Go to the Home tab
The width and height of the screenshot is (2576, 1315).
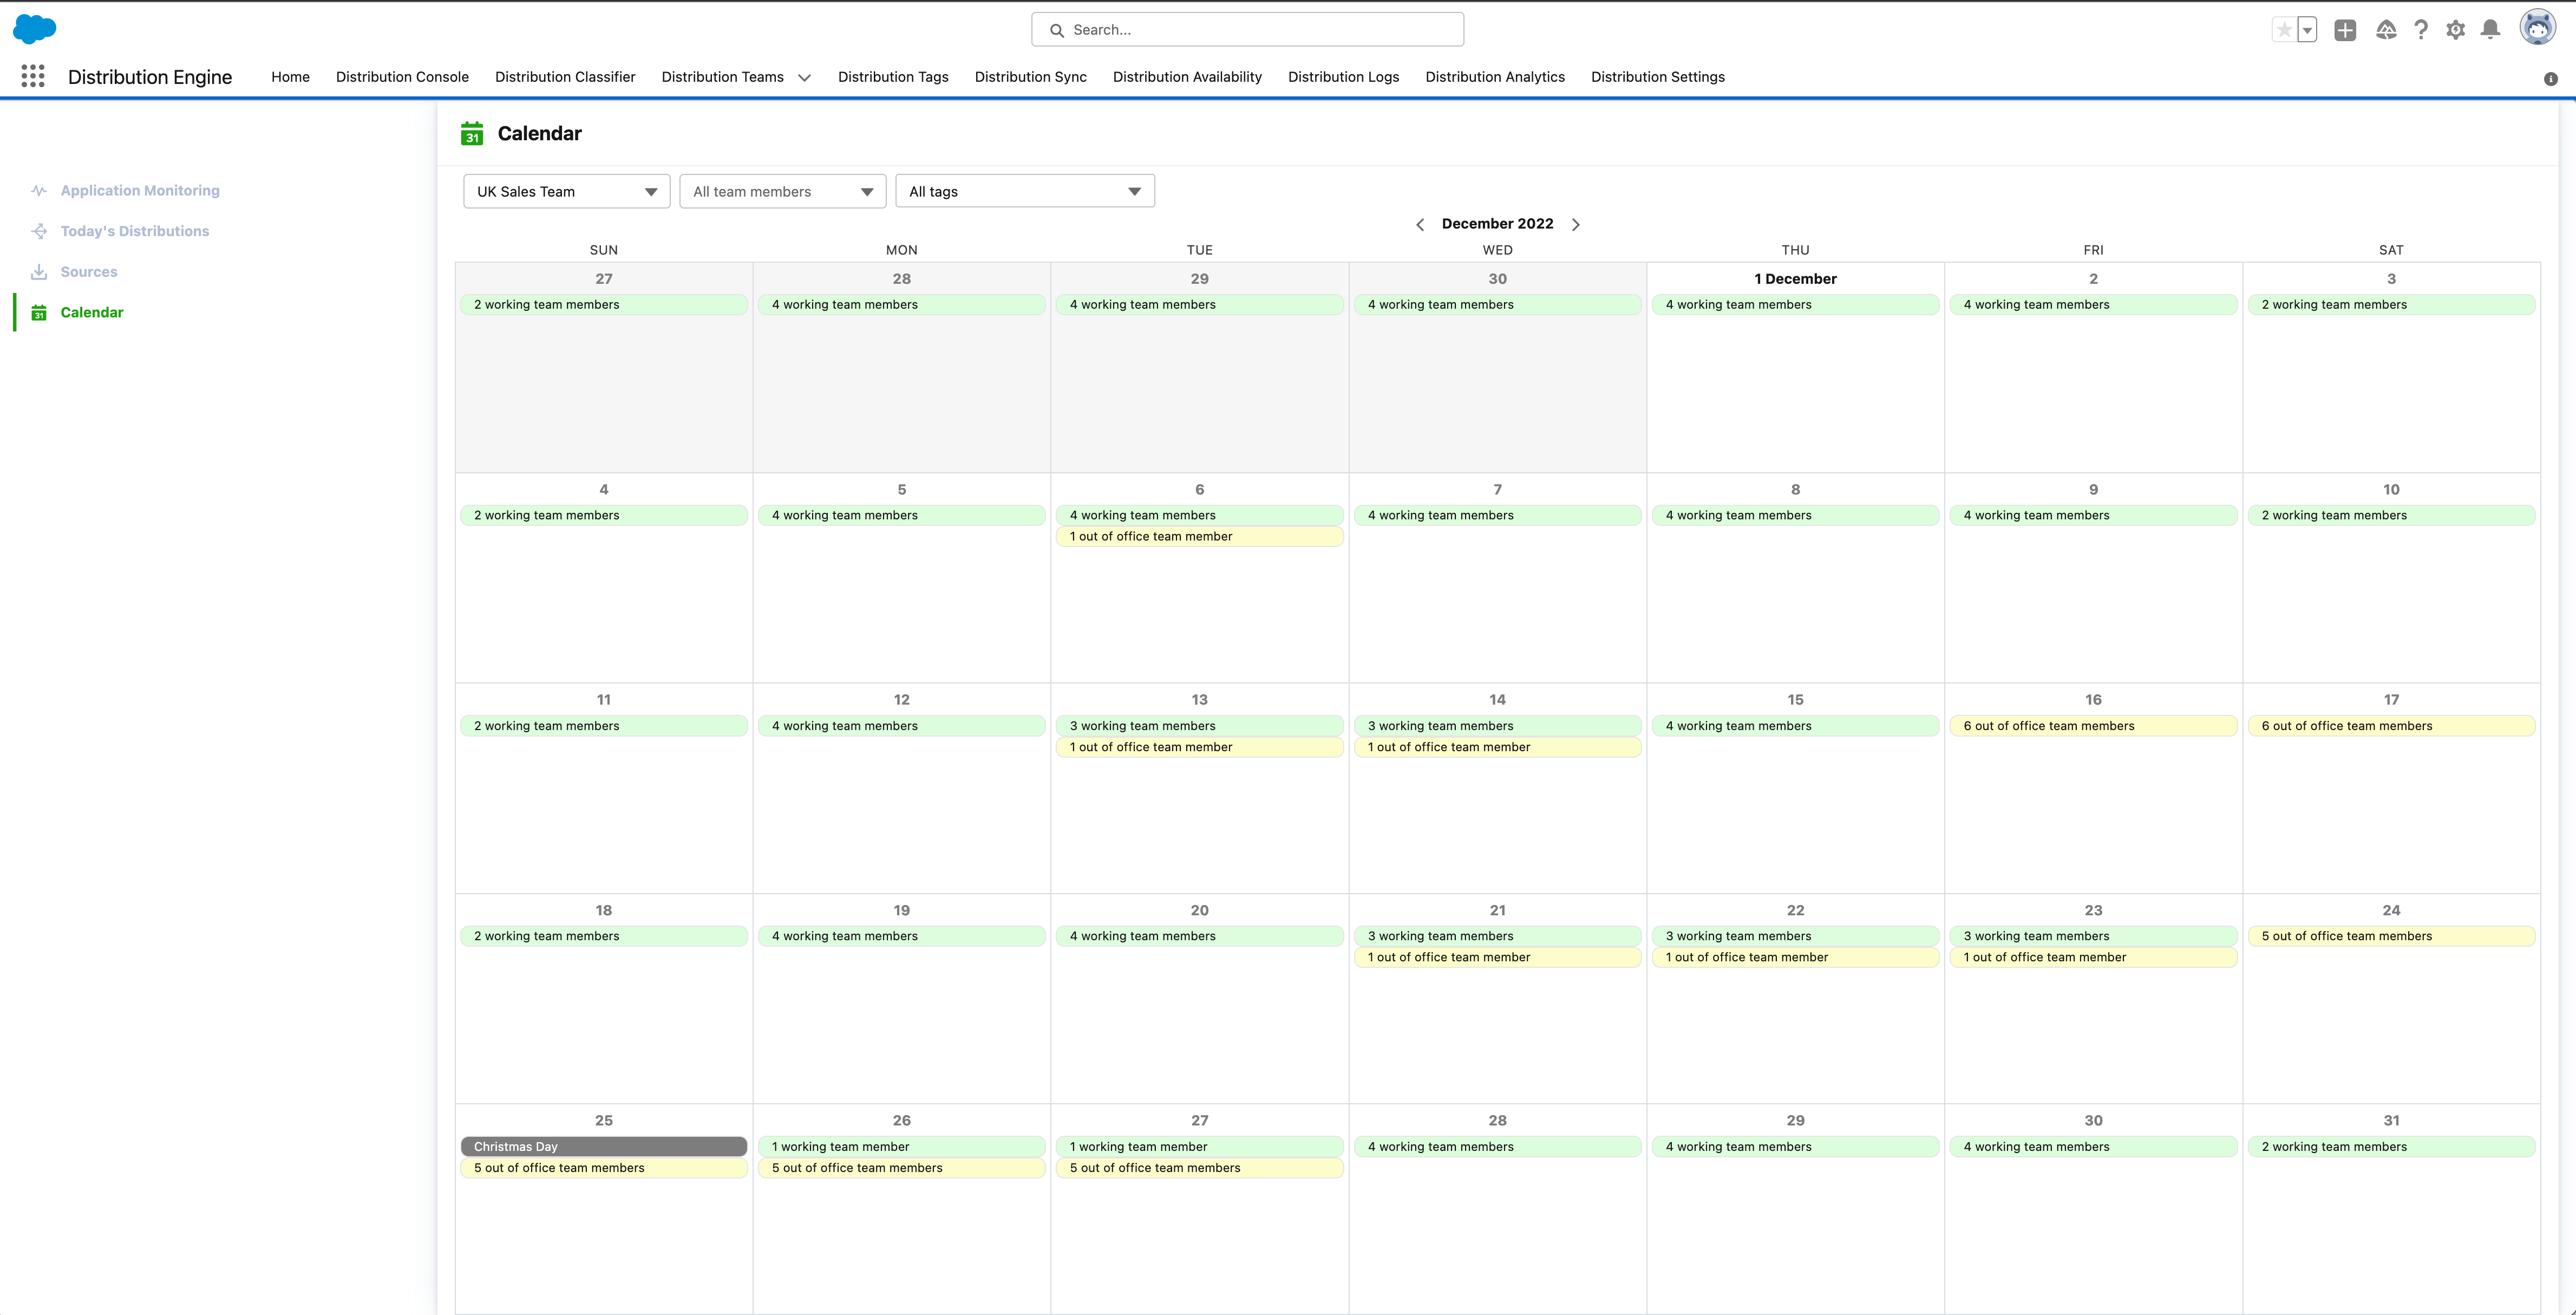[x=291, y=77]
